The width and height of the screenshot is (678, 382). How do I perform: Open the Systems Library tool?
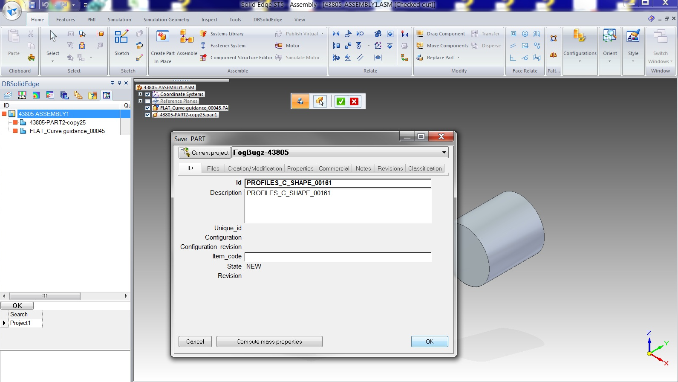click(x=222, y=34)
